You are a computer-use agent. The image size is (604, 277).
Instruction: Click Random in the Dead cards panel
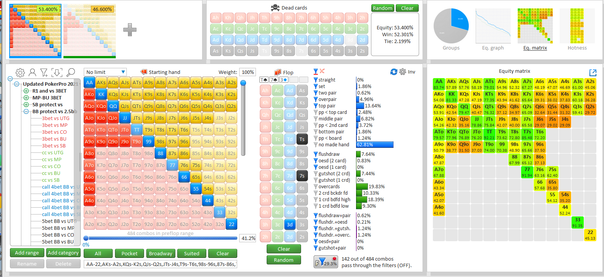pyautogui.click(x=382, y=8)
